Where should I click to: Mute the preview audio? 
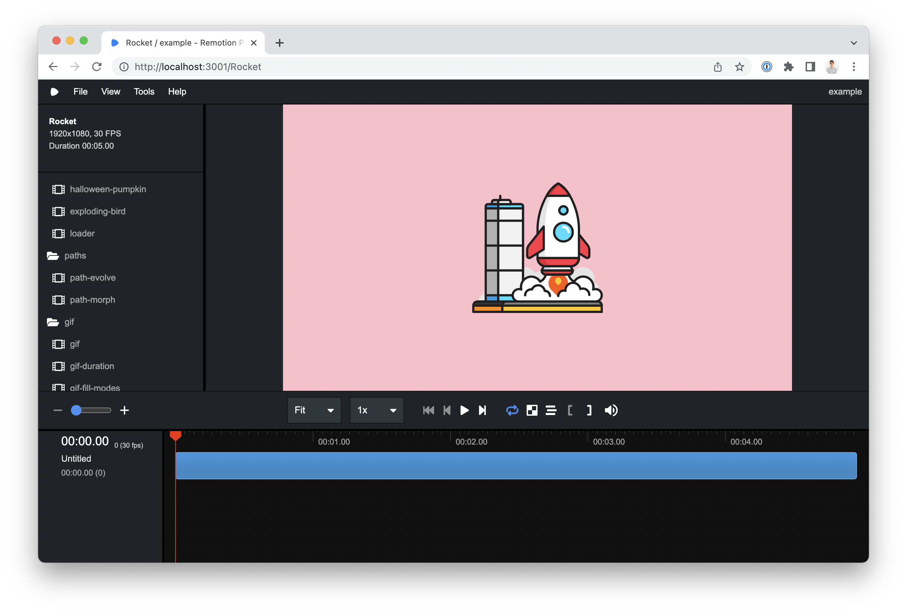pos(611,410)
